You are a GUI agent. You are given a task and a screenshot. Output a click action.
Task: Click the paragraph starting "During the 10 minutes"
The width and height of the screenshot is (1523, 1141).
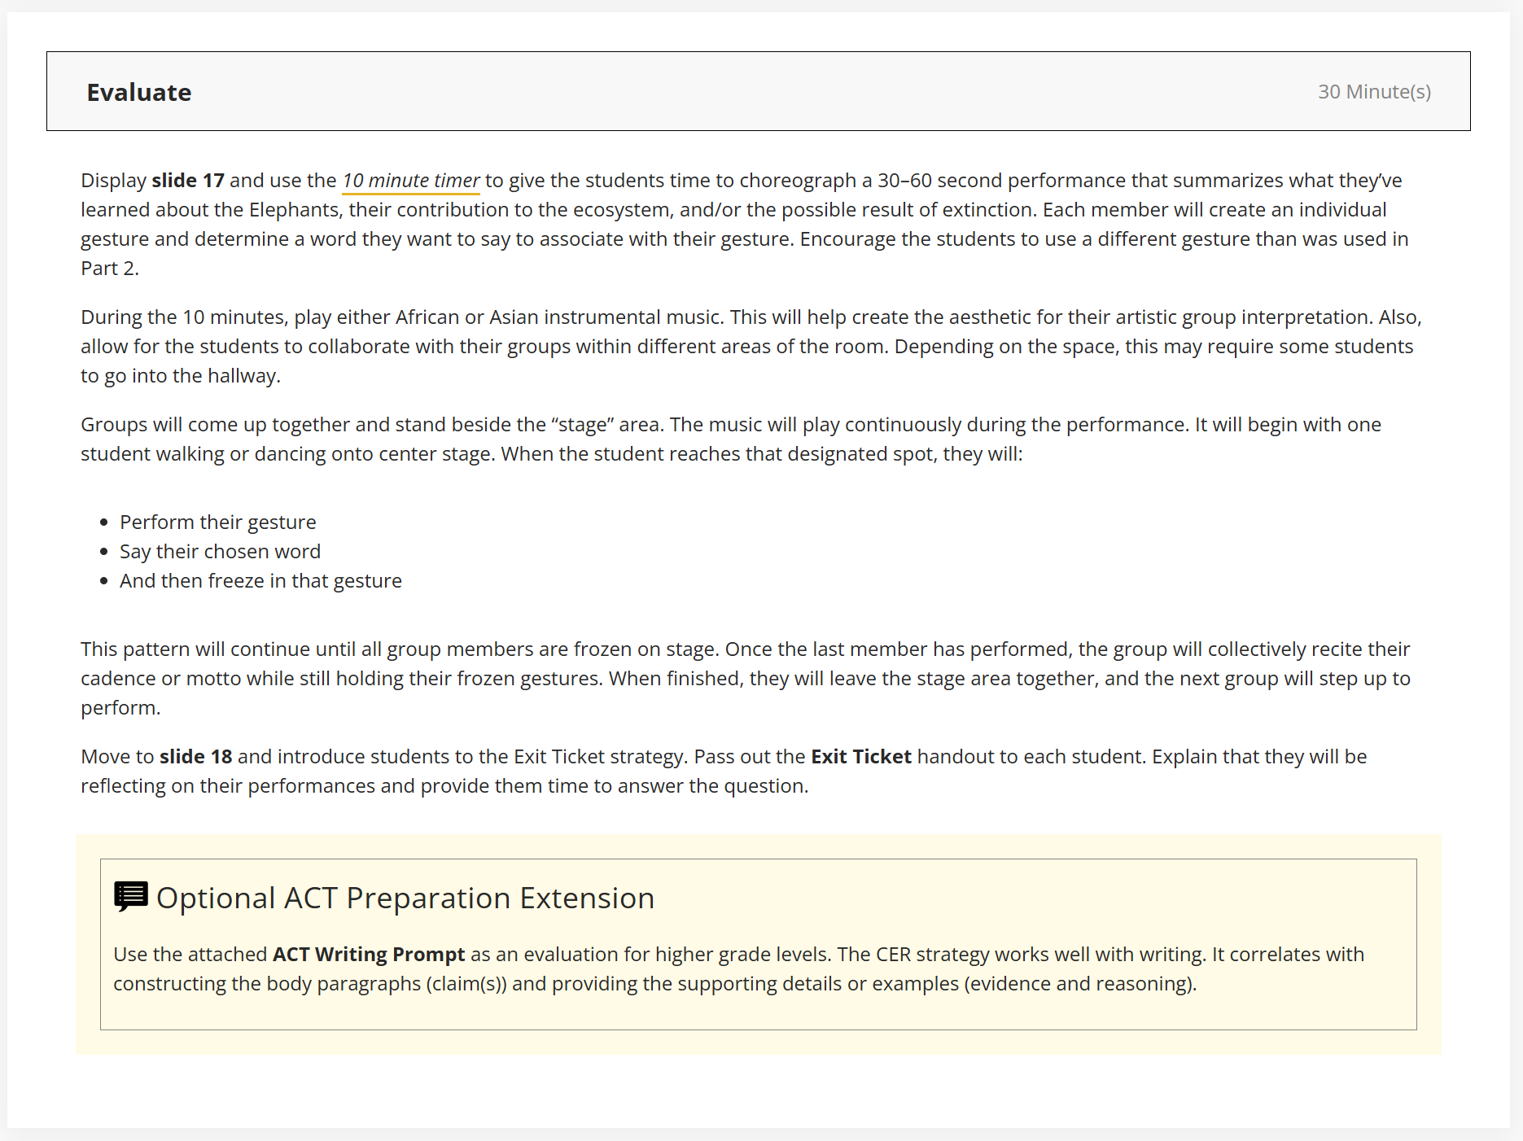tap(749, 347)
